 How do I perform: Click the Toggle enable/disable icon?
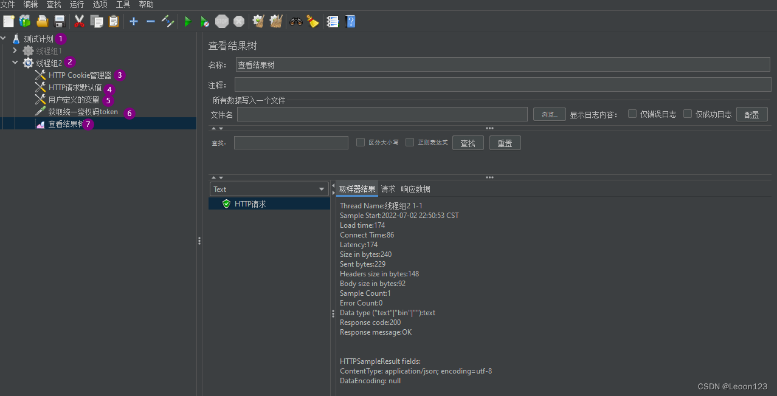click(168, 21)
